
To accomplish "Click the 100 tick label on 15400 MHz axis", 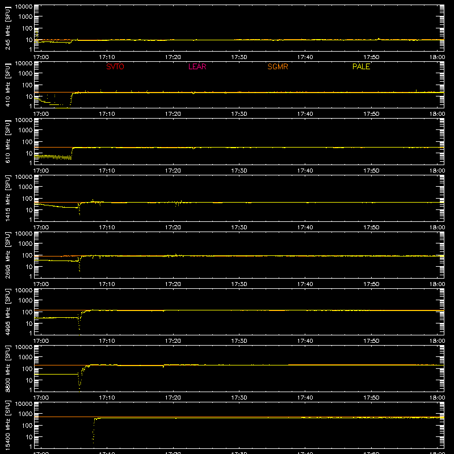I will point(27,426).
